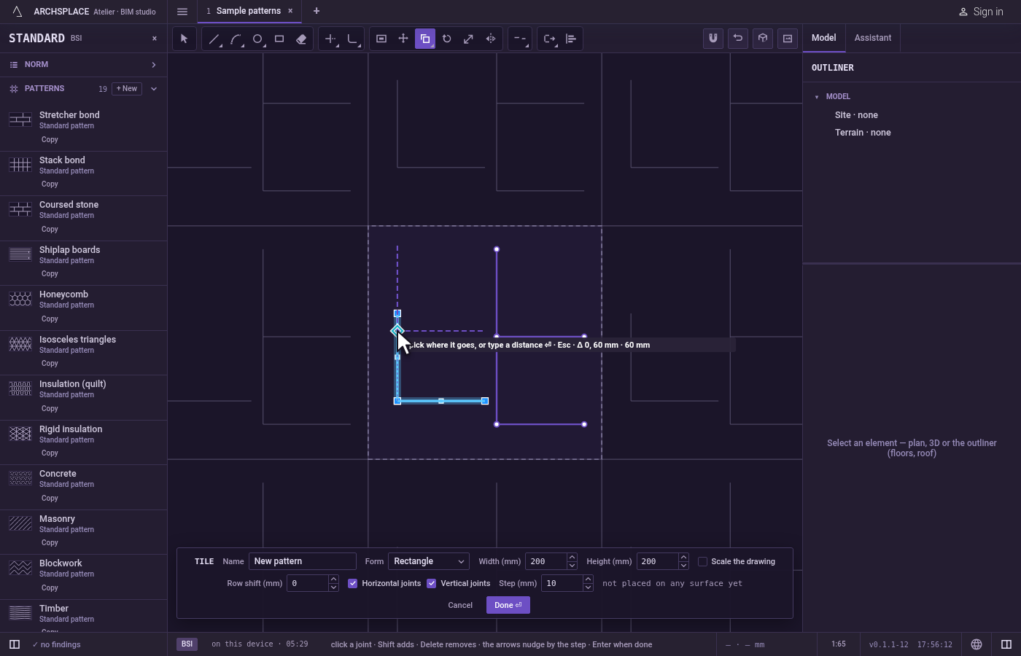Click Cancel in the tile editor

460,605
